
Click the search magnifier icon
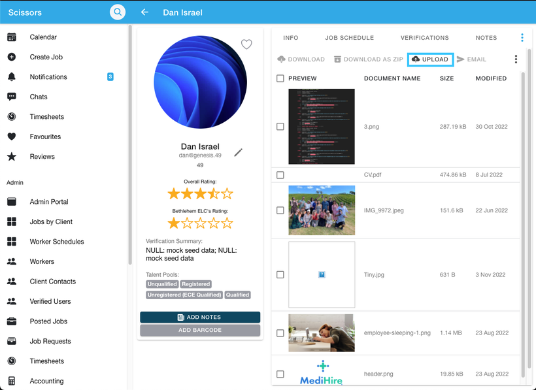point(118,12)
